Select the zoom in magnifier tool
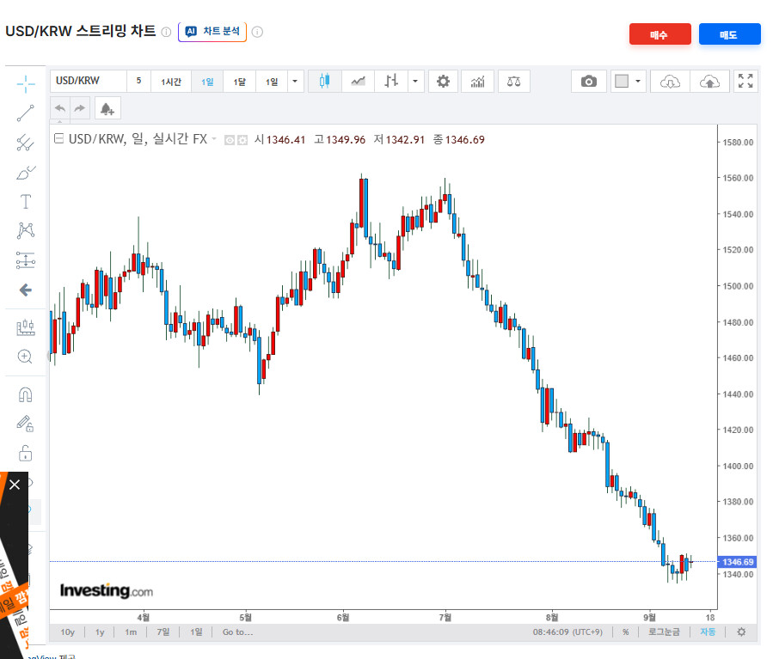 (x=25, y=357)
